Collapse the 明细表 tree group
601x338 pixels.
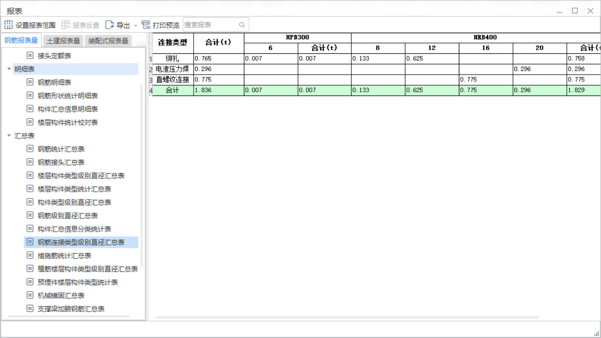click(9, 69)
